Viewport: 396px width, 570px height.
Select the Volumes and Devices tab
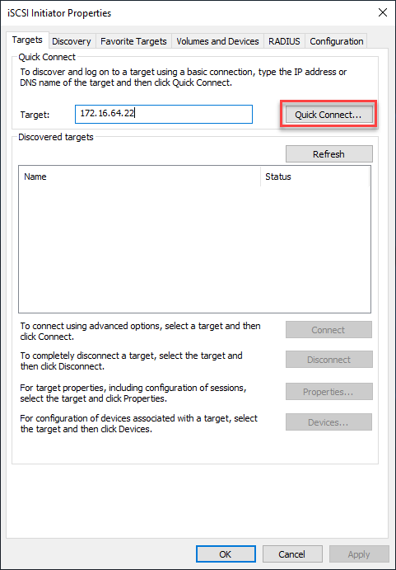(217, 41)
